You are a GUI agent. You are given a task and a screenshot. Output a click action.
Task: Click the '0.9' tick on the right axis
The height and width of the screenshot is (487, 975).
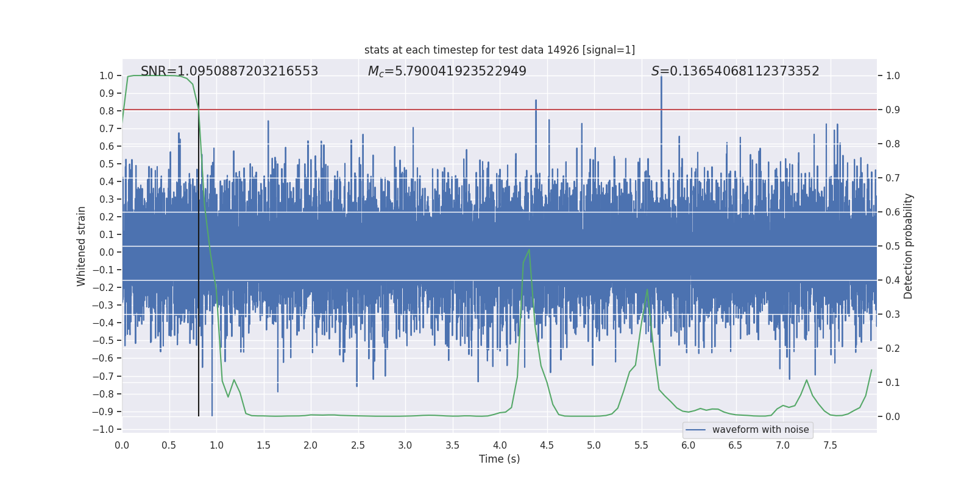point(893,110)
